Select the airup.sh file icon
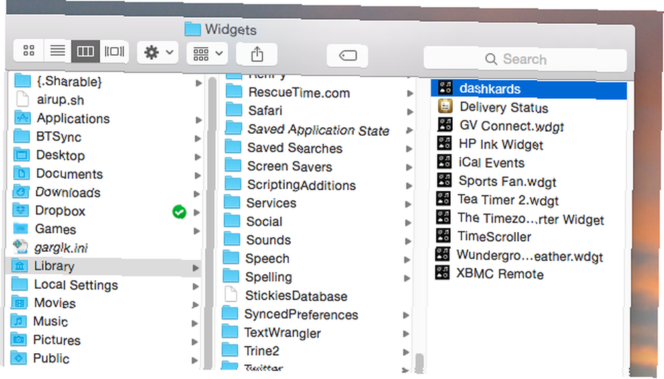Screen dimensions: 664x379 tap(22, 99)
